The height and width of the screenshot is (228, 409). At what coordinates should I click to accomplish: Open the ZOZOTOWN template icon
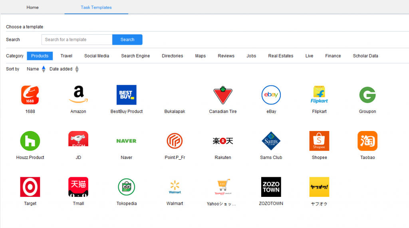[271, 187]
